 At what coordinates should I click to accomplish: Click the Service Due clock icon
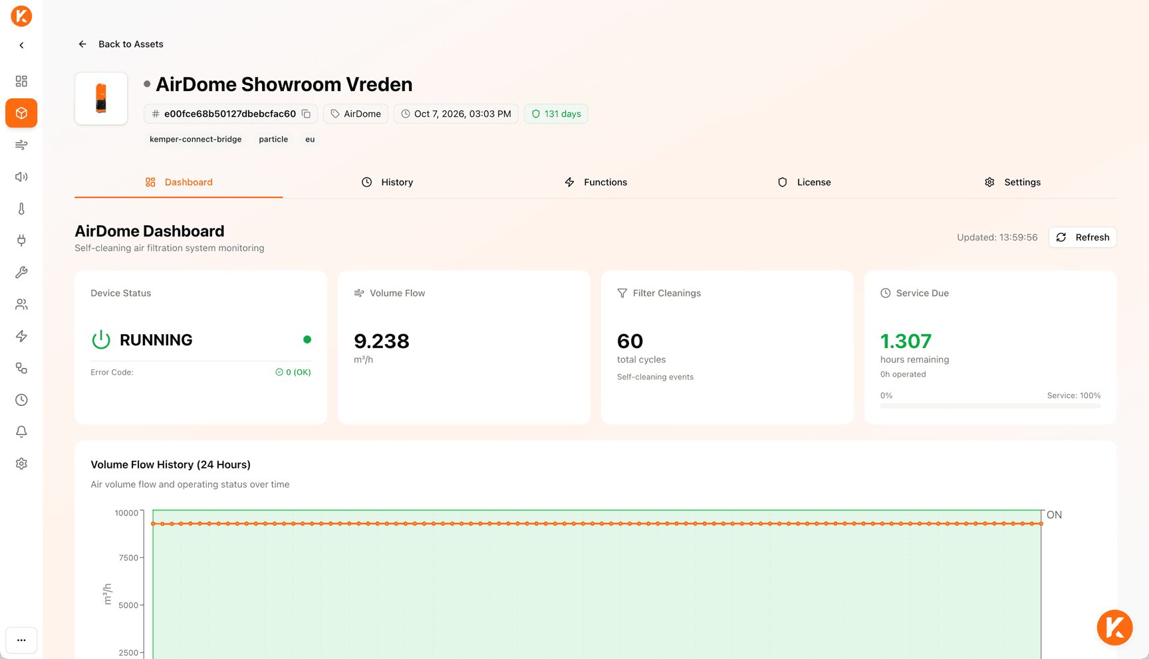[886, 293]
